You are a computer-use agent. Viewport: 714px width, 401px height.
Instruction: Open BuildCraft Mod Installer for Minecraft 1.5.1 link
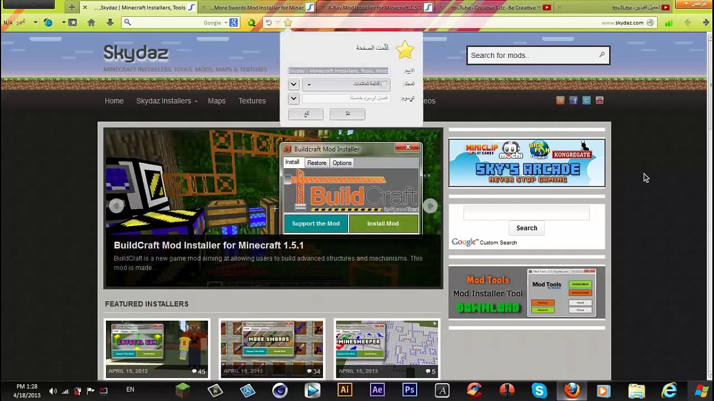(x=209, y=245)
